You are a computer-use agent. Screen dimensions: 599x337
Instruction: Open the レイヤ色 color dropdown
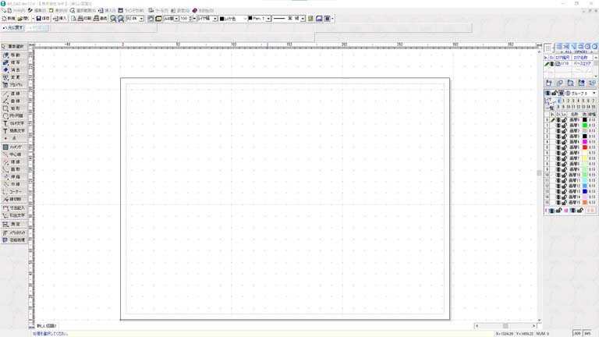coord(245,19)
